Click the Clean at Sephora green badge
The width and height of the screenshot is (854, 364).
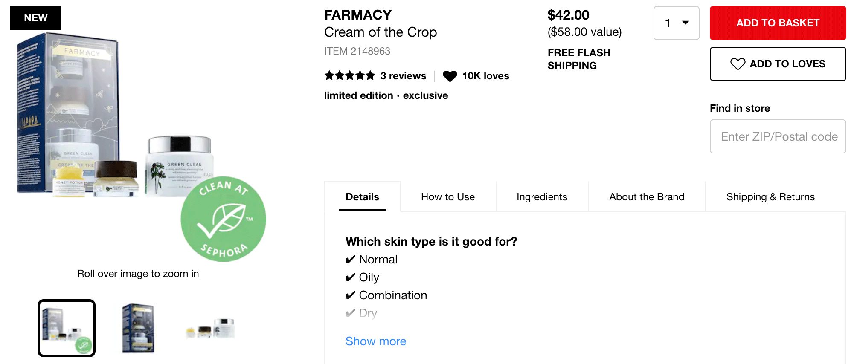click(223, 219)
